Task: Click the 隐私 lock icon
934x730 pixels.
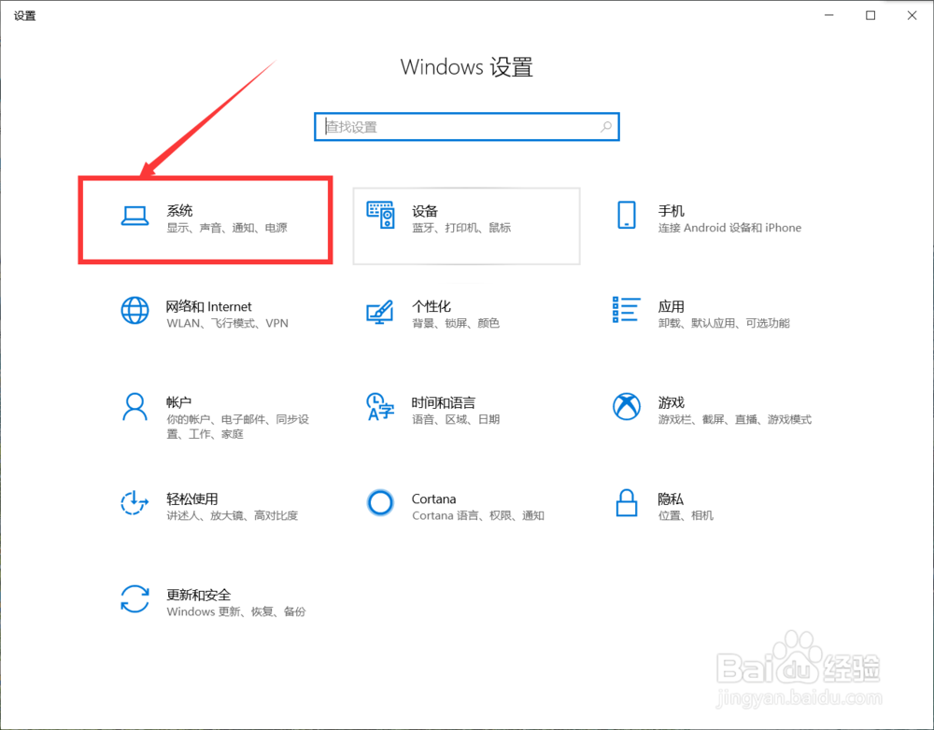Action: pyautogui.click(x=626, y=502)
